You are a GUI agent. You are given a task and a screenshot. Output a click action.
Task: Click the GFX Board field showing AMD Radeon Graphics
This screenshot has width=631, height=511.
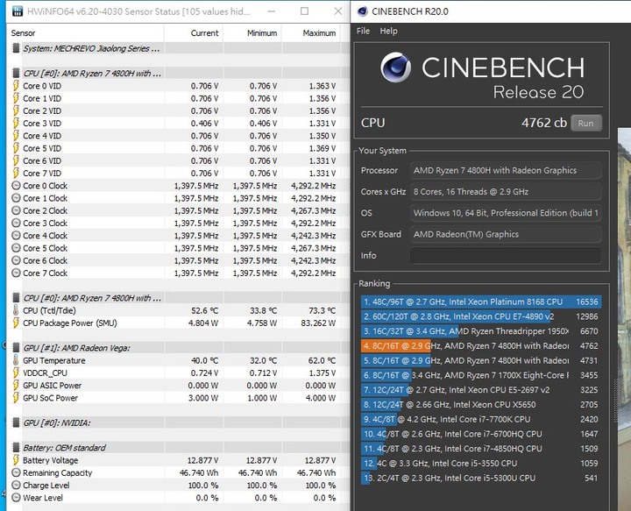[506, 234]
